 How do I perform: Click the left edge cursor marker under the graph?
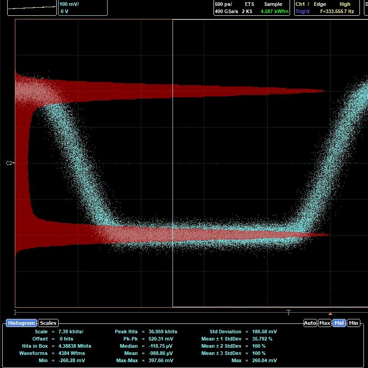[x=15, y=312]
